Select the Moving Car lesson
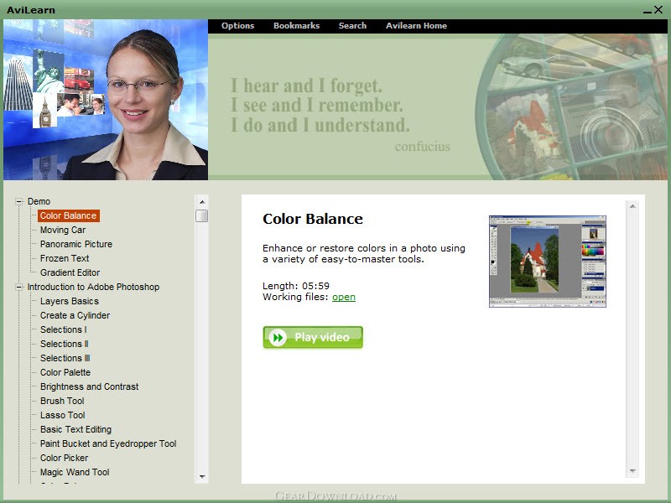 tap(63, 230)
